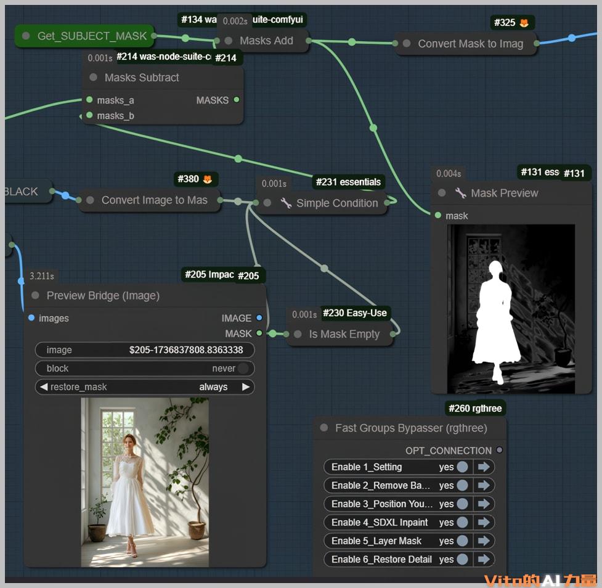
Task: Select the Fast Groups Bypasser (rgthree) title
Action: (411, 428)
